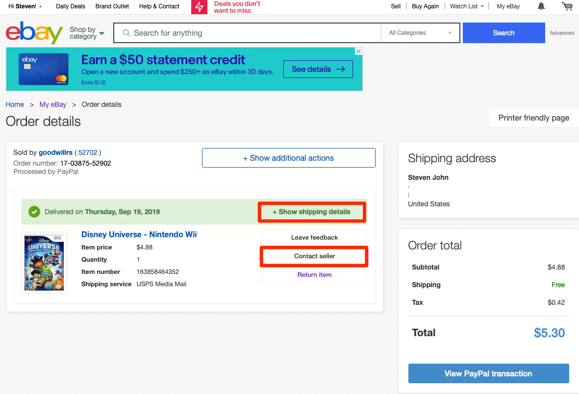This screenshot has width=579, height=394.
Task: Open Daily Deals in top menu
Action: coord(71,6)
